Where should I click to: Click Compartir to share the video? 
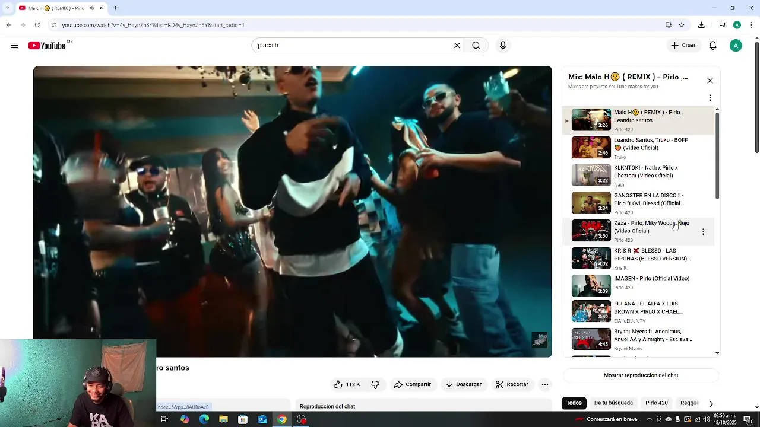pyautogui.click(x=412, y=384)
